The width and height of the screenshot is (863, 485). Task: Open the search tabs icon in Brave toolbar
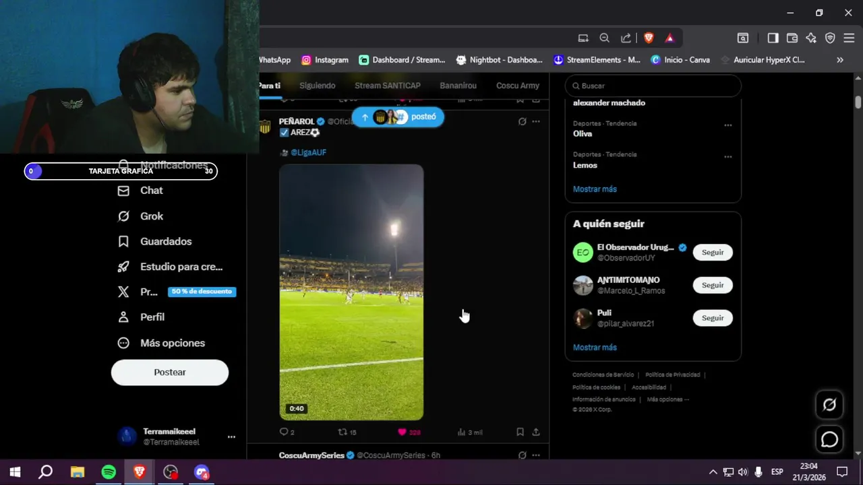(x=742, y=38)
